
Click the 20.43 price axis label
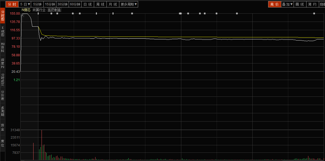pos(16,72)
